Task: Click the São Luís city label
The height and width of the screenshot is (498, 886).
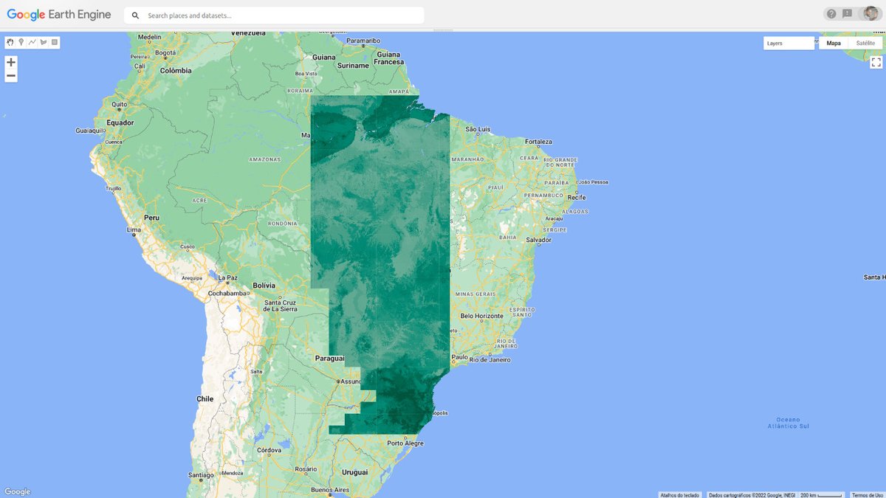Action: 478,129
